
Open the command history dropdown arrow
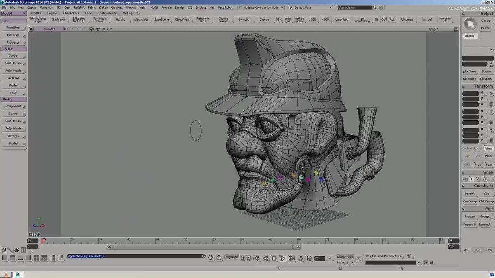pyautogui.click(x=203, y=256)
